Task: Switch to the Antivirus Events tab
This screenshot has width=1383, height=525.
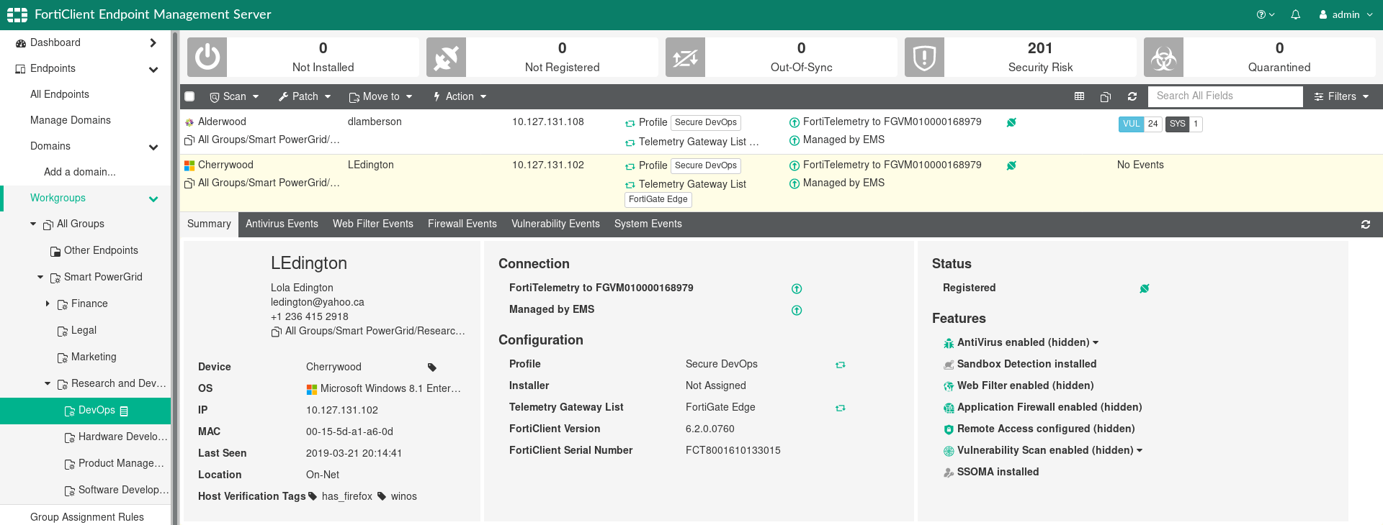Action: [282, 224]
